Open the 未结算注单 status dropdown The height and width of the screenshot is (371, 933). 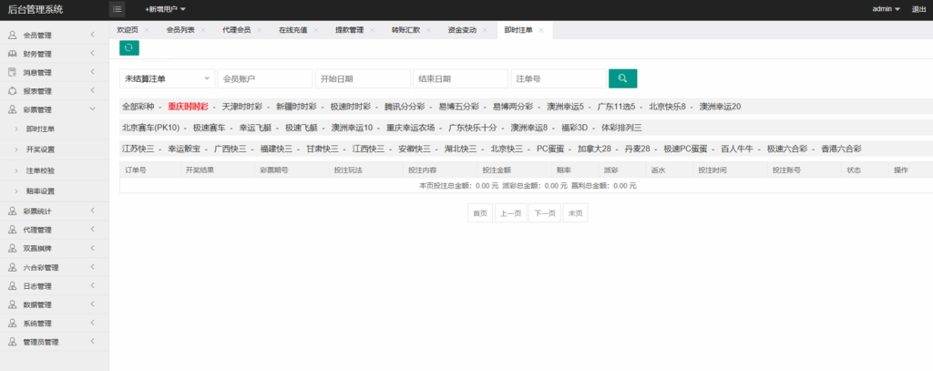click(167, 79)
